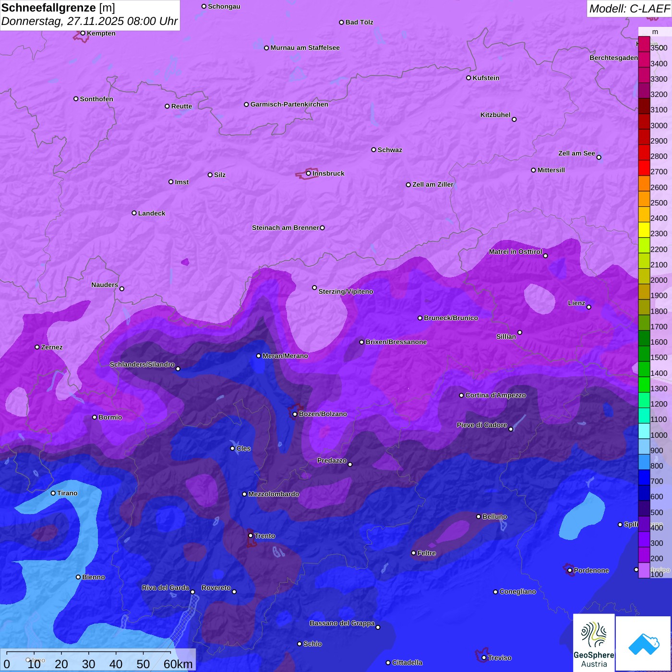Select the 1500 m green legend color
The height and width of the screenshot is (672, 672).
644,354
